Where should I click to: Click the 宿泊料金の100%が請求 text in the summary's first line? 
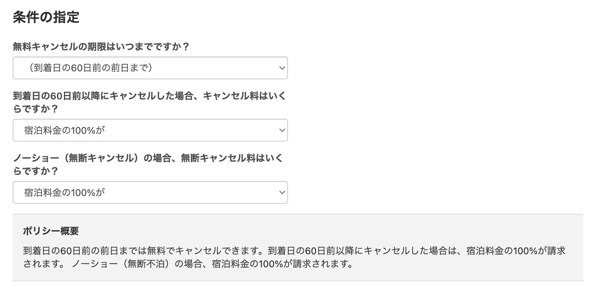(516, 251)
